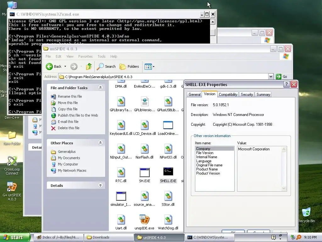
Task: Select the unspIDE.exe application icon
Action: [144, 220]
